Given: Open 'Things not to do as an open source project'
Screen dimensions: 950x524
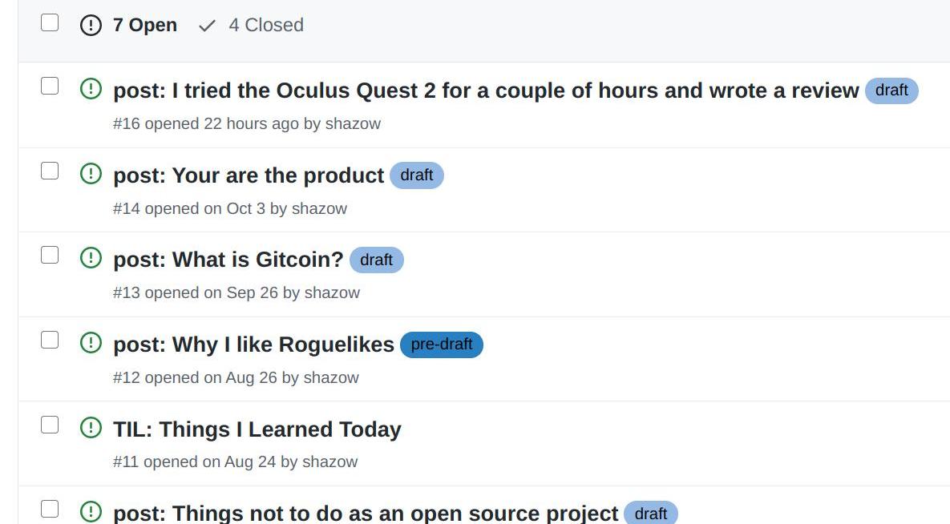Looking at the screenshot, I should click(366, 513).
